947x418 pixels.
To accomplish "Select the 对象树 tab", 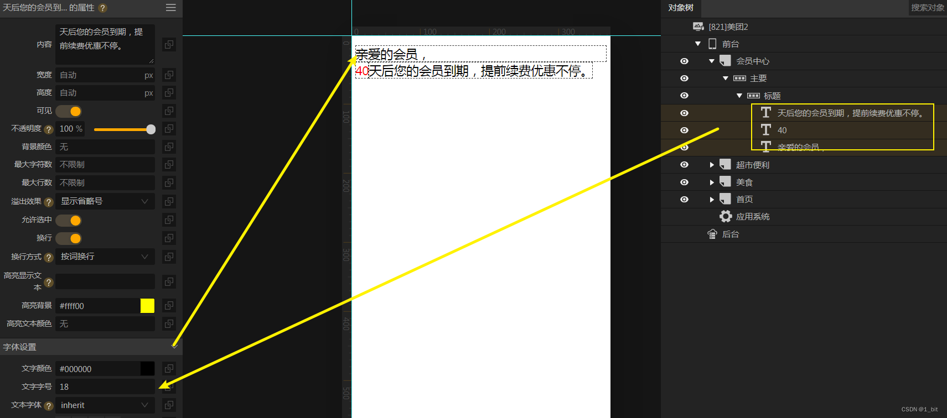I will coord(680,8).
